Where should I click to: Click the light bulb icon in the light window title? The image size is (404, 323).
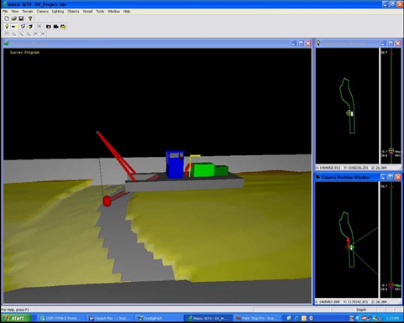tap(318, 43)
